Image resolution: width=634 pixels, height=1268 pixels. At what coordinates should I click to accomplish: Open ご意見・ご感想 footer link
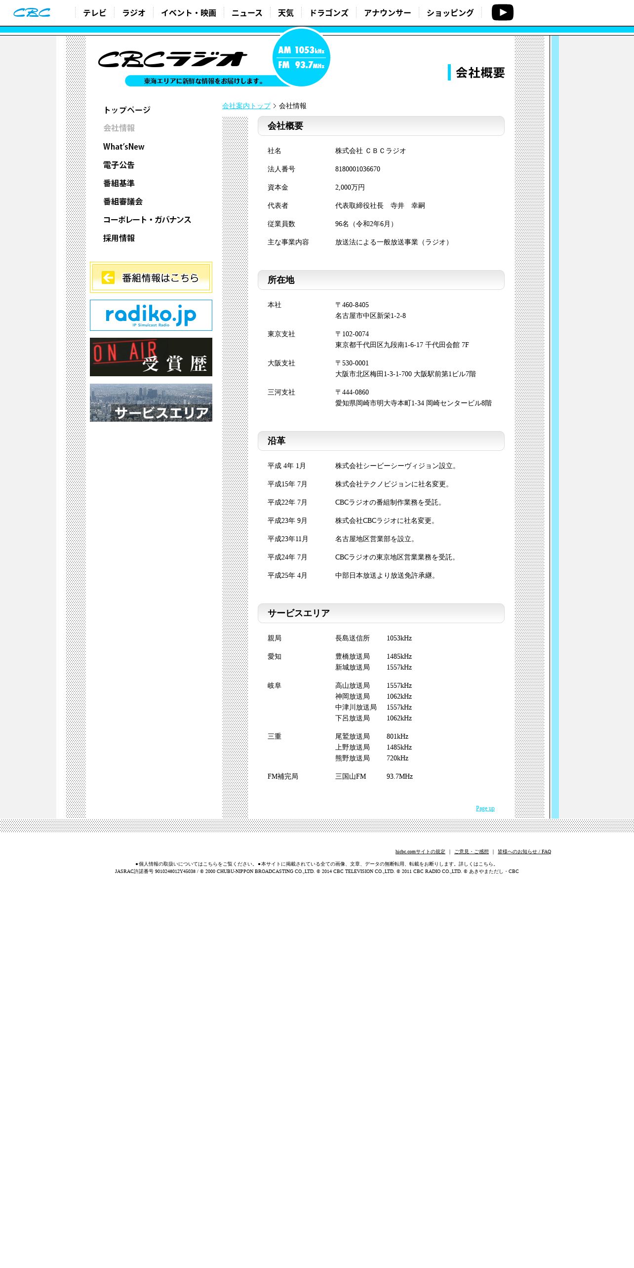tap(472, 852)
